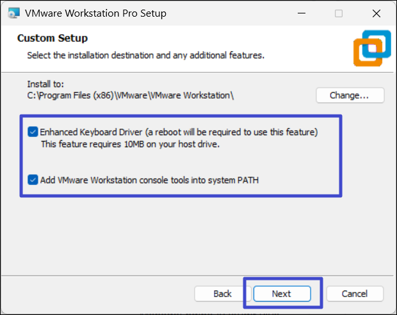
Task: Cancel the VMware installation
Action: (354, 294)
